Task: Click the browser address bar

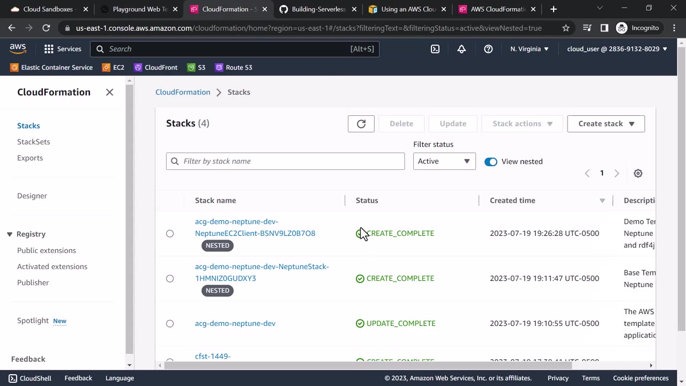Action: 309,28
